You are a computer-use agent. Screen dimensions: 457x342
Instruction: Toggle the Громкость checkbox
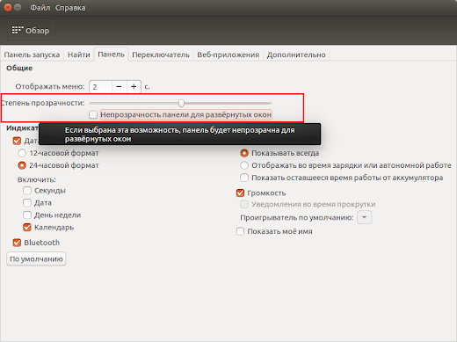pos(240,193)
